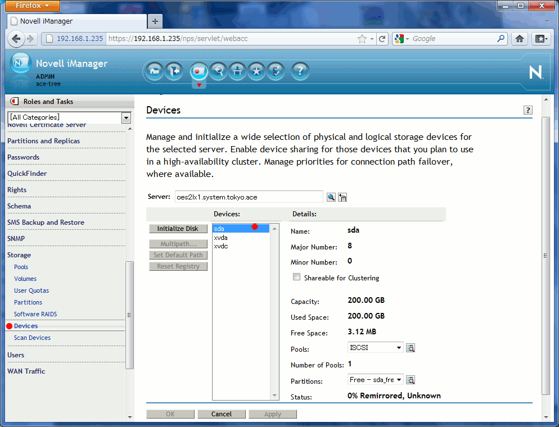Click the Firefox back arrow button
559x427 pixels.
coord(15,38)
